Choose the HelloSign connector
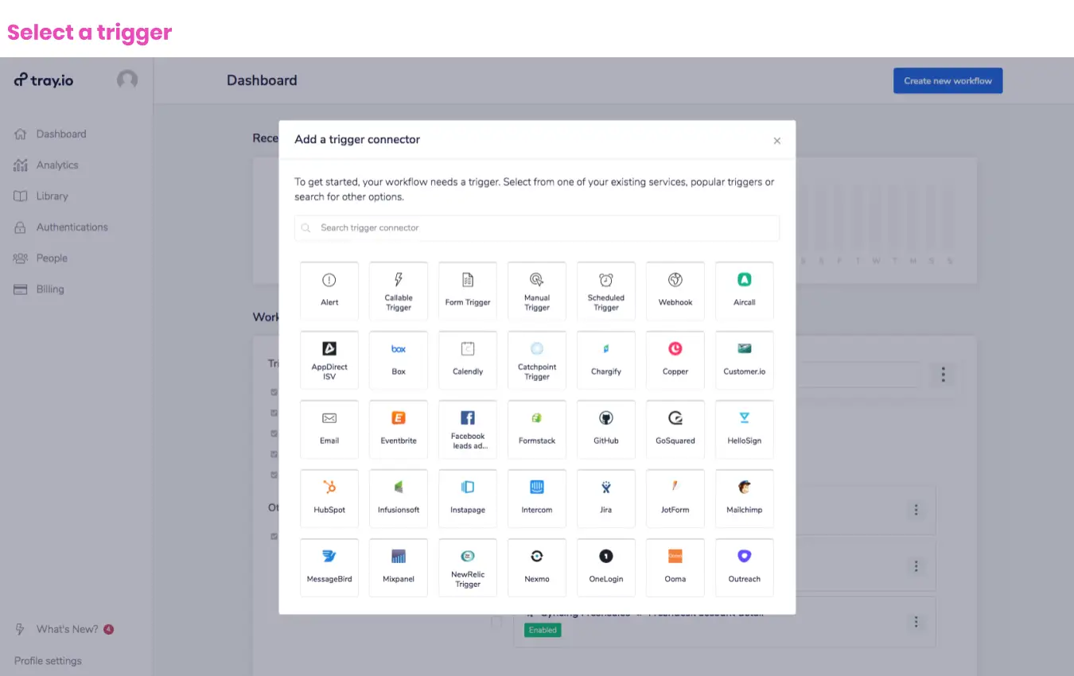The height and width of the screenshot is (676, 1074). [745, 429]
